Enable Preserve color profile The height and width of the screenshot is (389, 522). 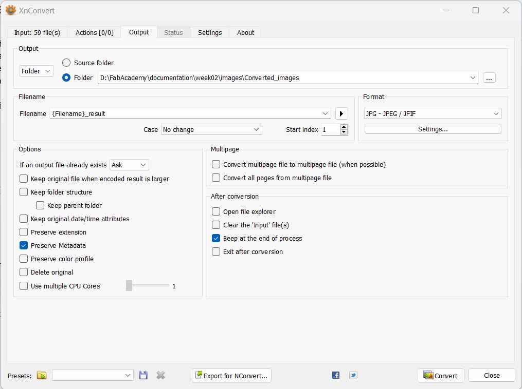24,259
